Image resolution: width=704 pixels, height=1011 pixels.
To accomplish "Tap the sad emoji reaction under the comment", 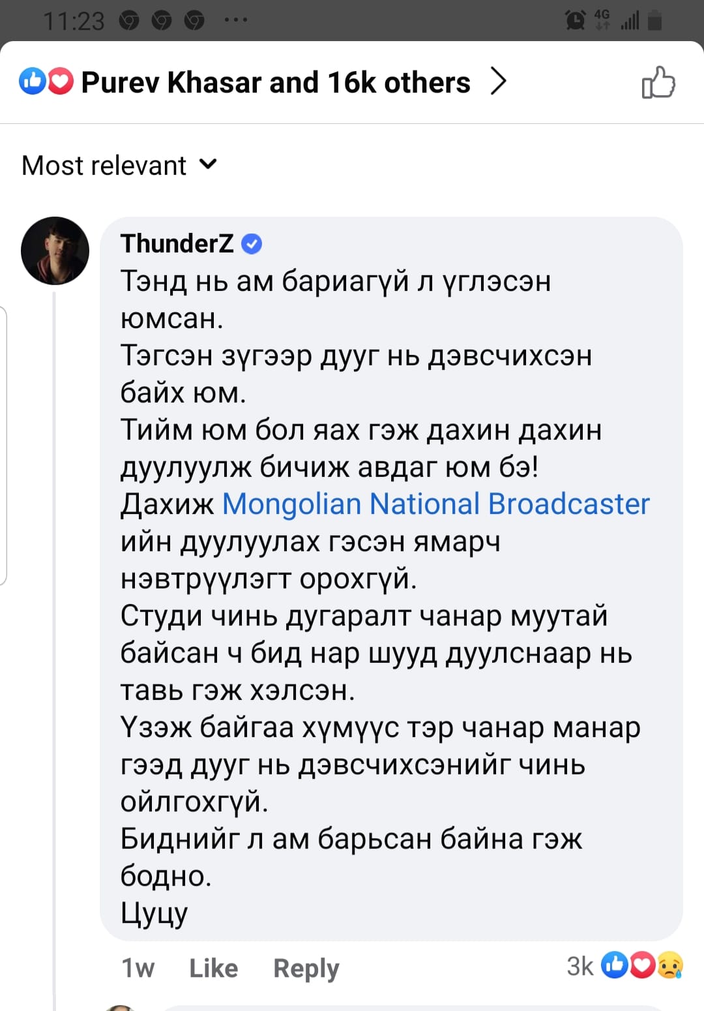I will [x=670, y=965].
